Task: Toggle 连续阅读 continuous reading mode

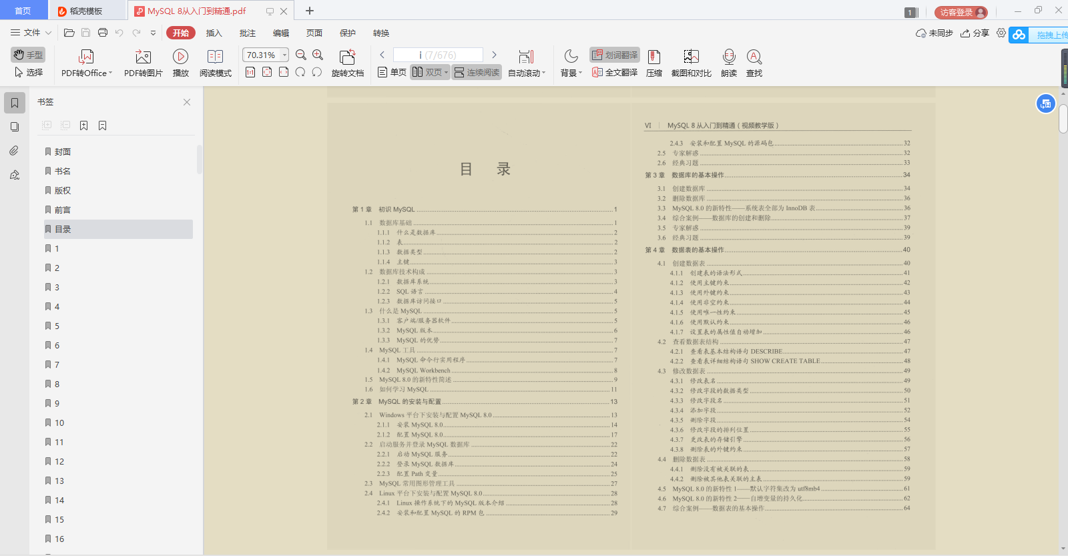Action: click(477, 72)
